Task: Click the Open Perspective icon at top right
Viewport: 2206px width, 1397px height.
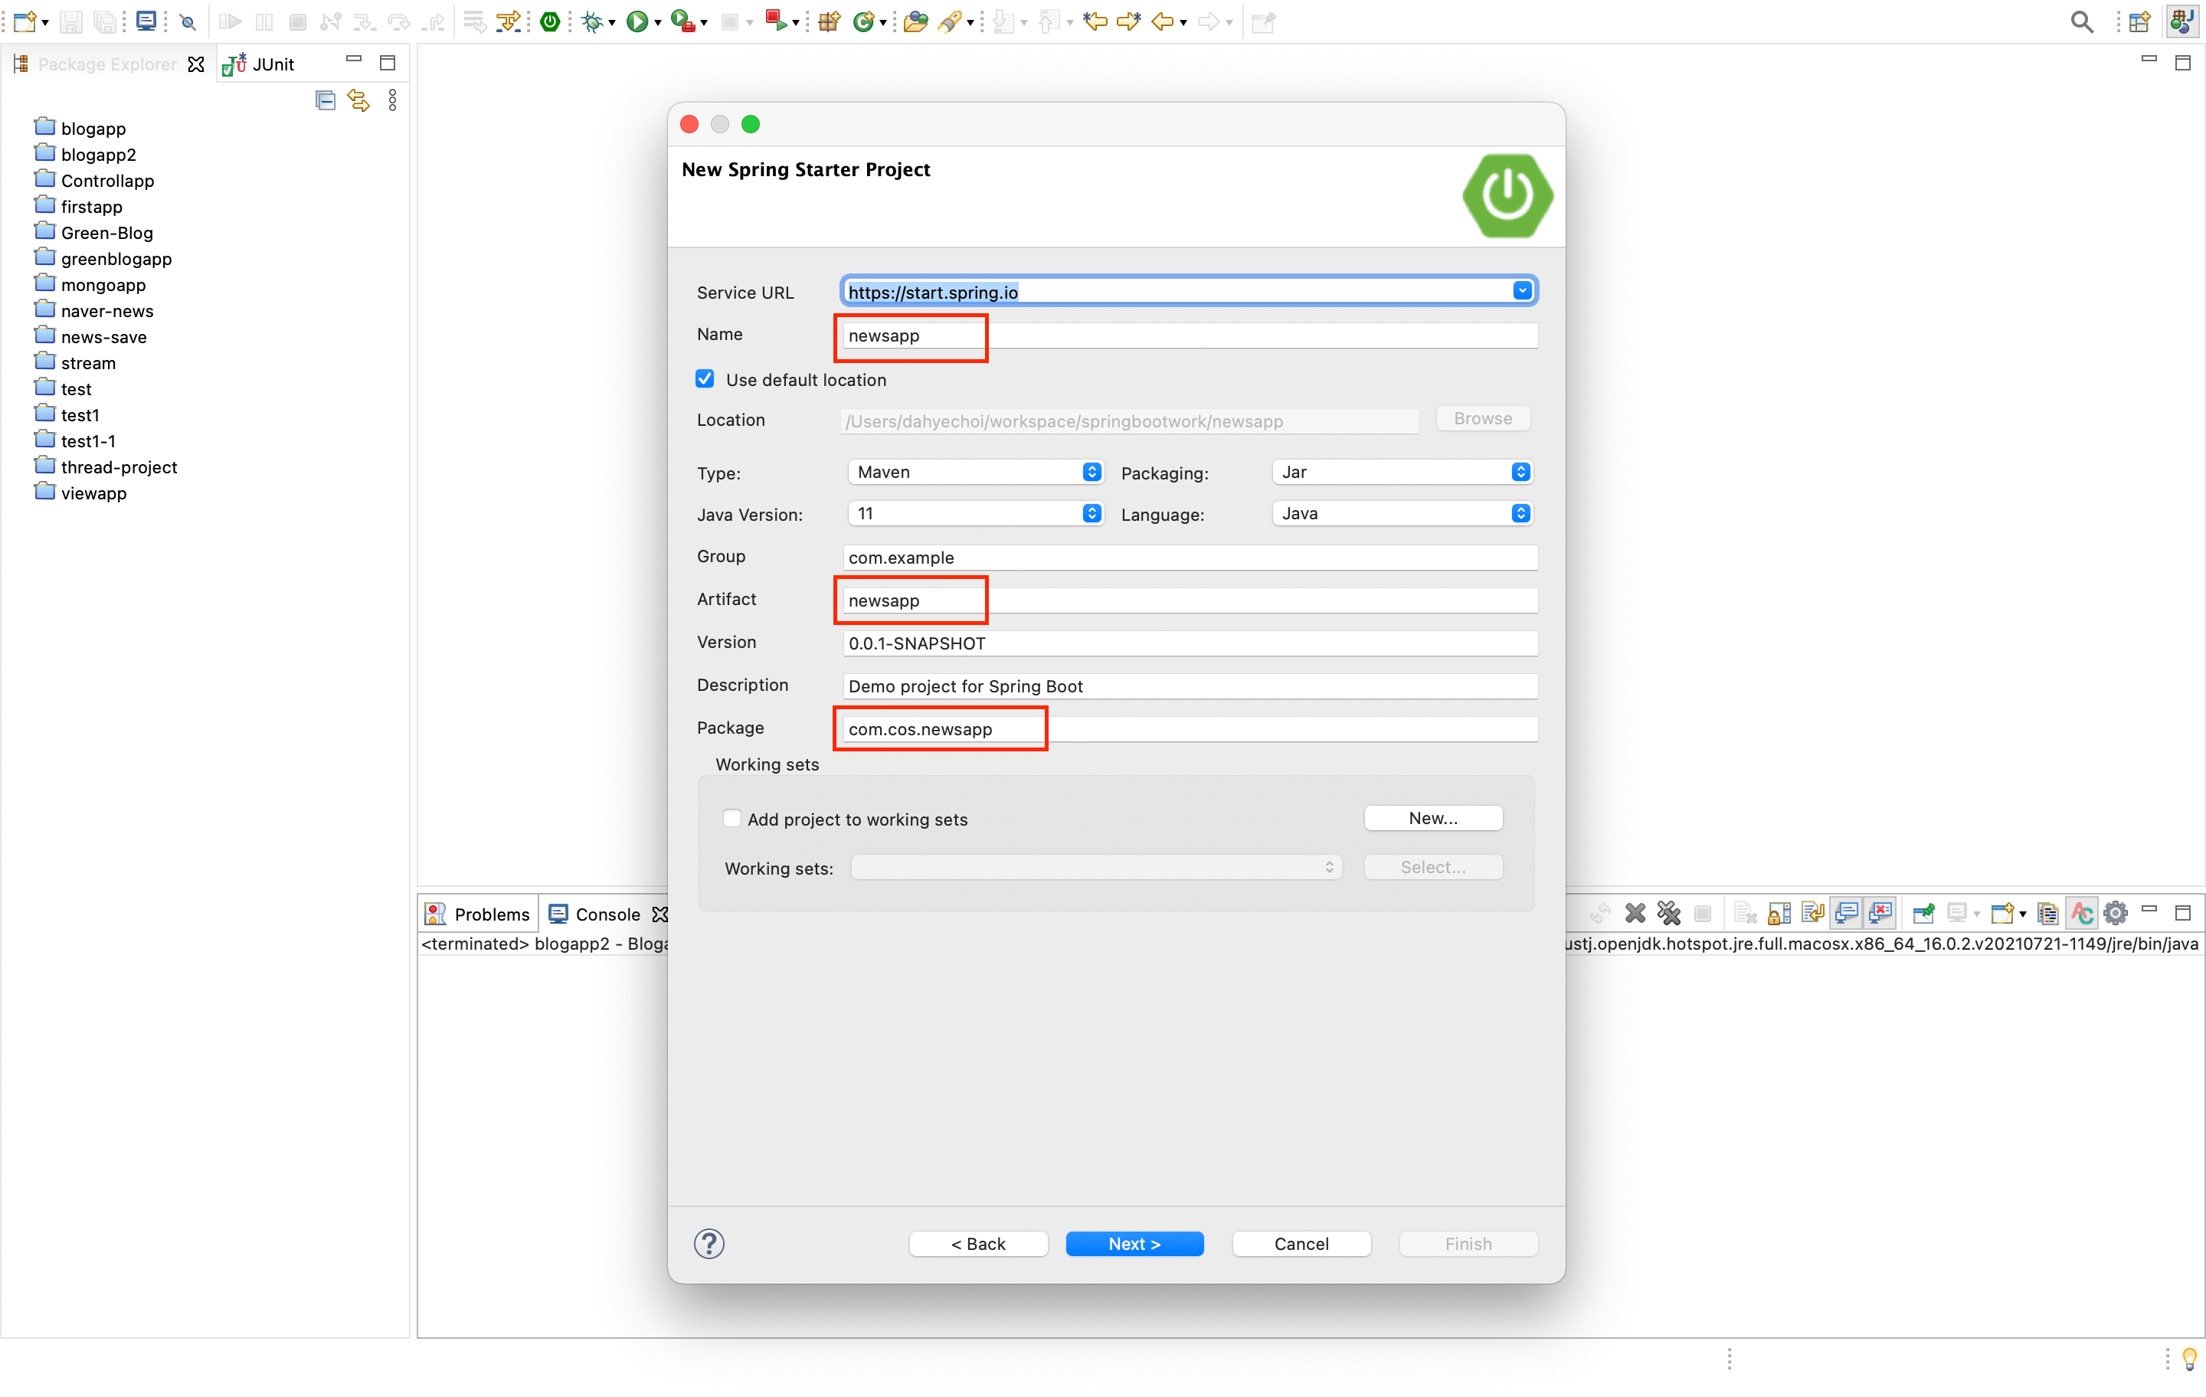Action: pyautogui.click(x=2139, y=21)
